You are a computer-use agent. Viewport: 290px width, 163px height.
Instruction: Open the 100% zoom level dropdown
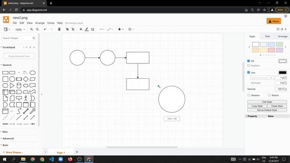point(20,29)
